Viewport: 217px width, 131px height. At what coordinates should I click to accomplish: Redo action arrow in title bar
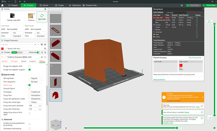pyautogui.click(x=25, y=2)
